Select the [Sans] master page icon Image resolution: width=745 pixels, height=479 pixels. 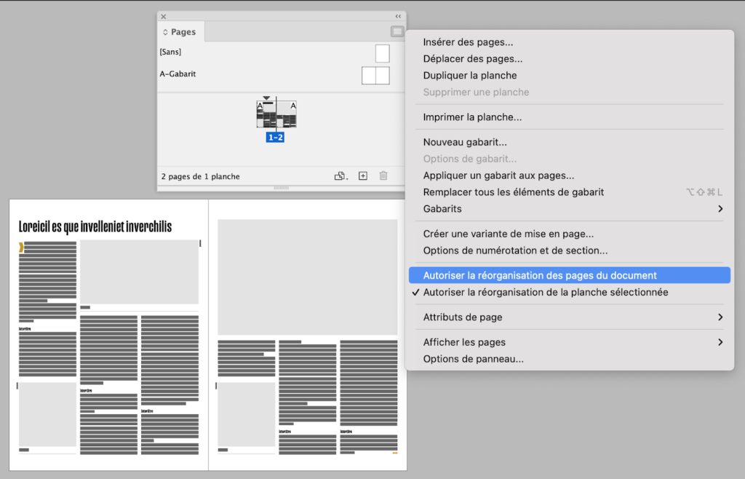coord(382,53)
